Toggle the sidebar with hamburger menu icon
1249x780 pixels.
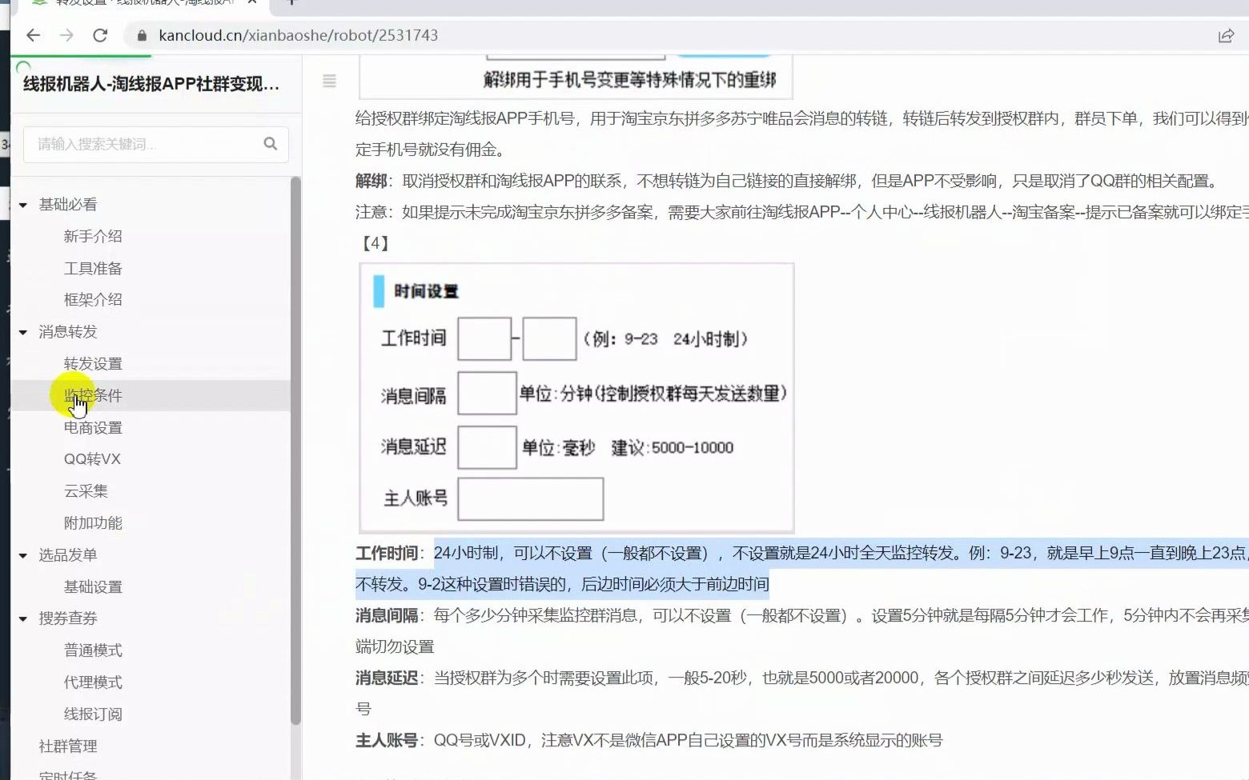(329, 81)
